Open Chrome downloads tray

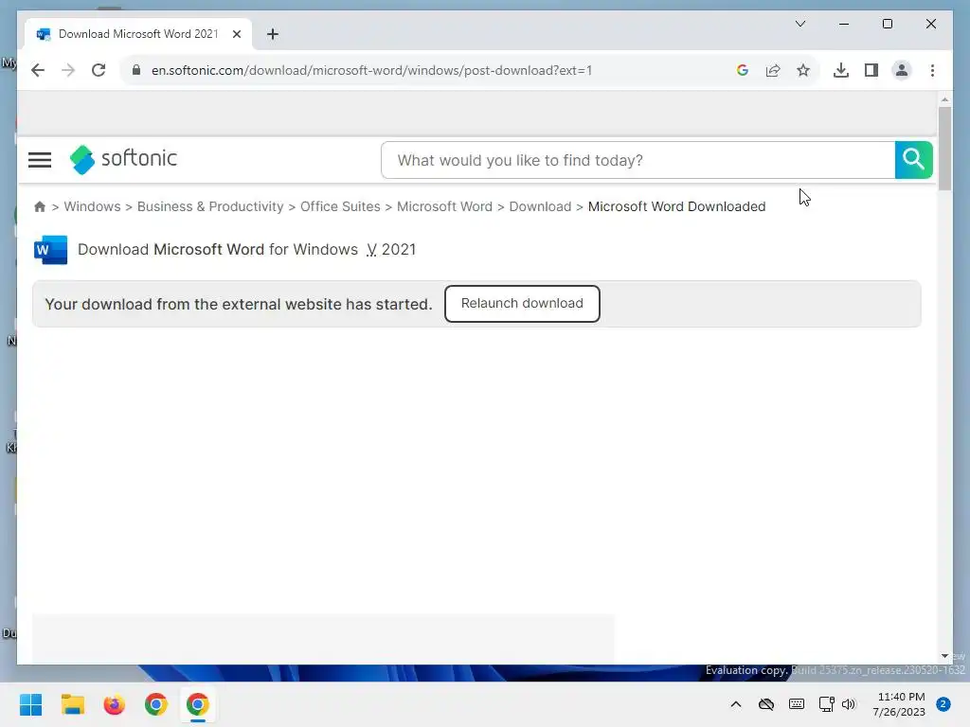coord(841,70)
